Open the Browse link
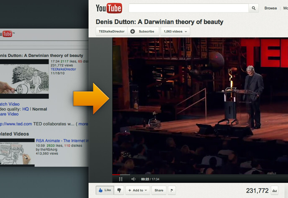The height and width of the screenshot is (198, 288). (x=270, y=8)
